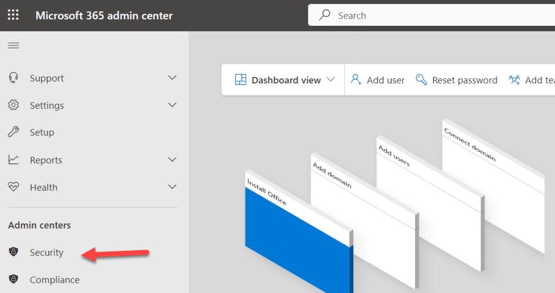Click the Add user button text

pyautogui.click(x=385, y=80)
